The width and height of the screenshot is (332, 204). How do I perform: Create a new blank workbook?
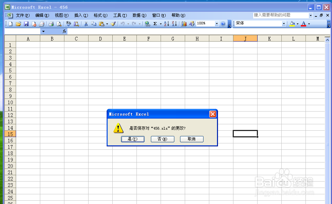click(x=11, y=24)
